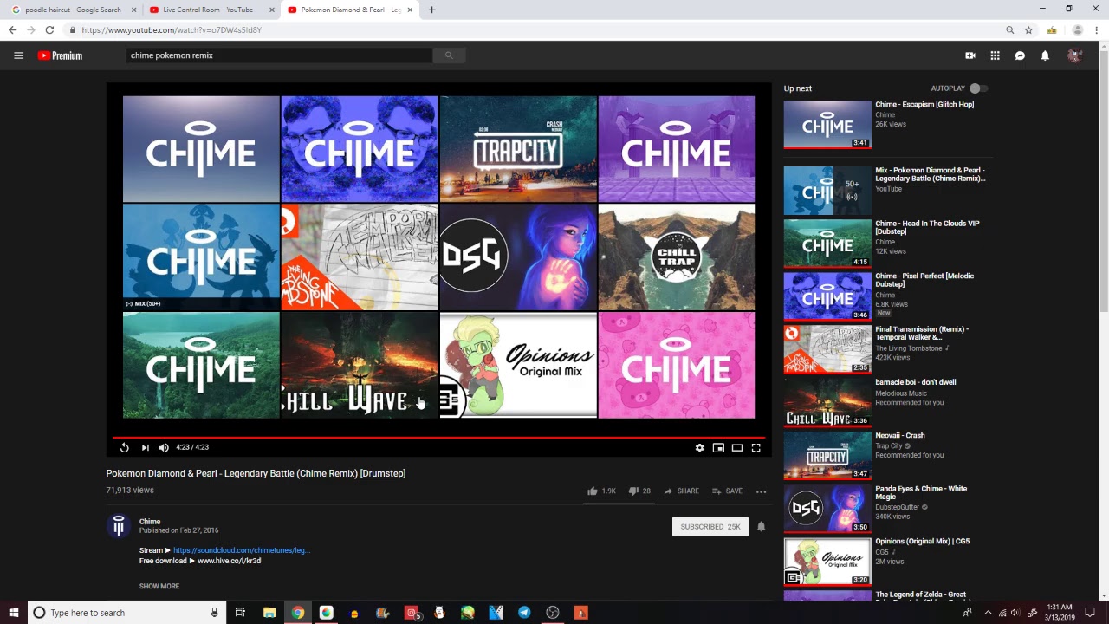Switch to the poodle haircut Google Search tab
The image size is (1109, 624).
[71, 10]
